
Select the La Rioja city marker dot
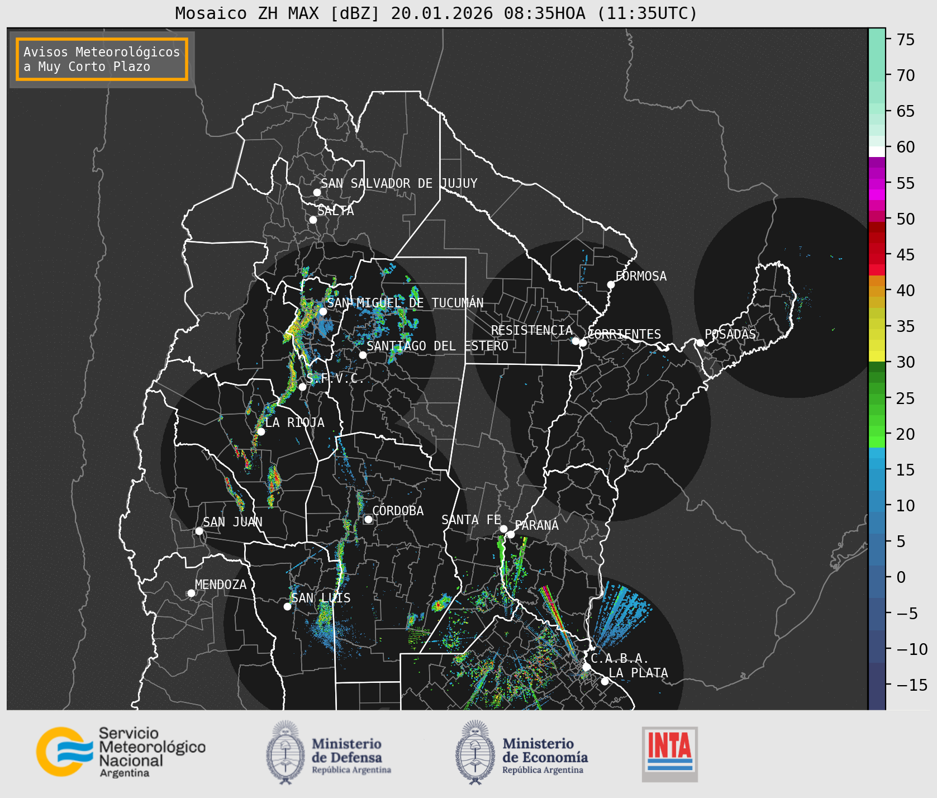coord(261,431)
